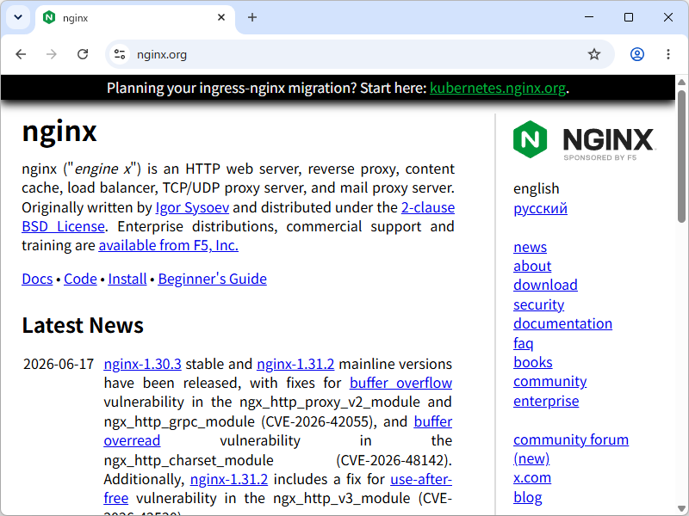Viewport: 689px width, 516px height.
Task: Click the nginx tab favicon
Action: point(49,17)
